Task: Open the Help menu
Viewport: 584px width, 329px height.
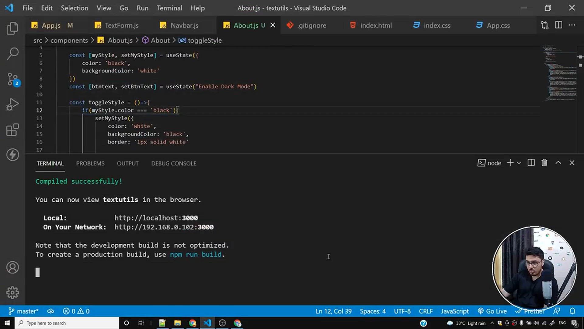Action: click(x=198, y=8)
